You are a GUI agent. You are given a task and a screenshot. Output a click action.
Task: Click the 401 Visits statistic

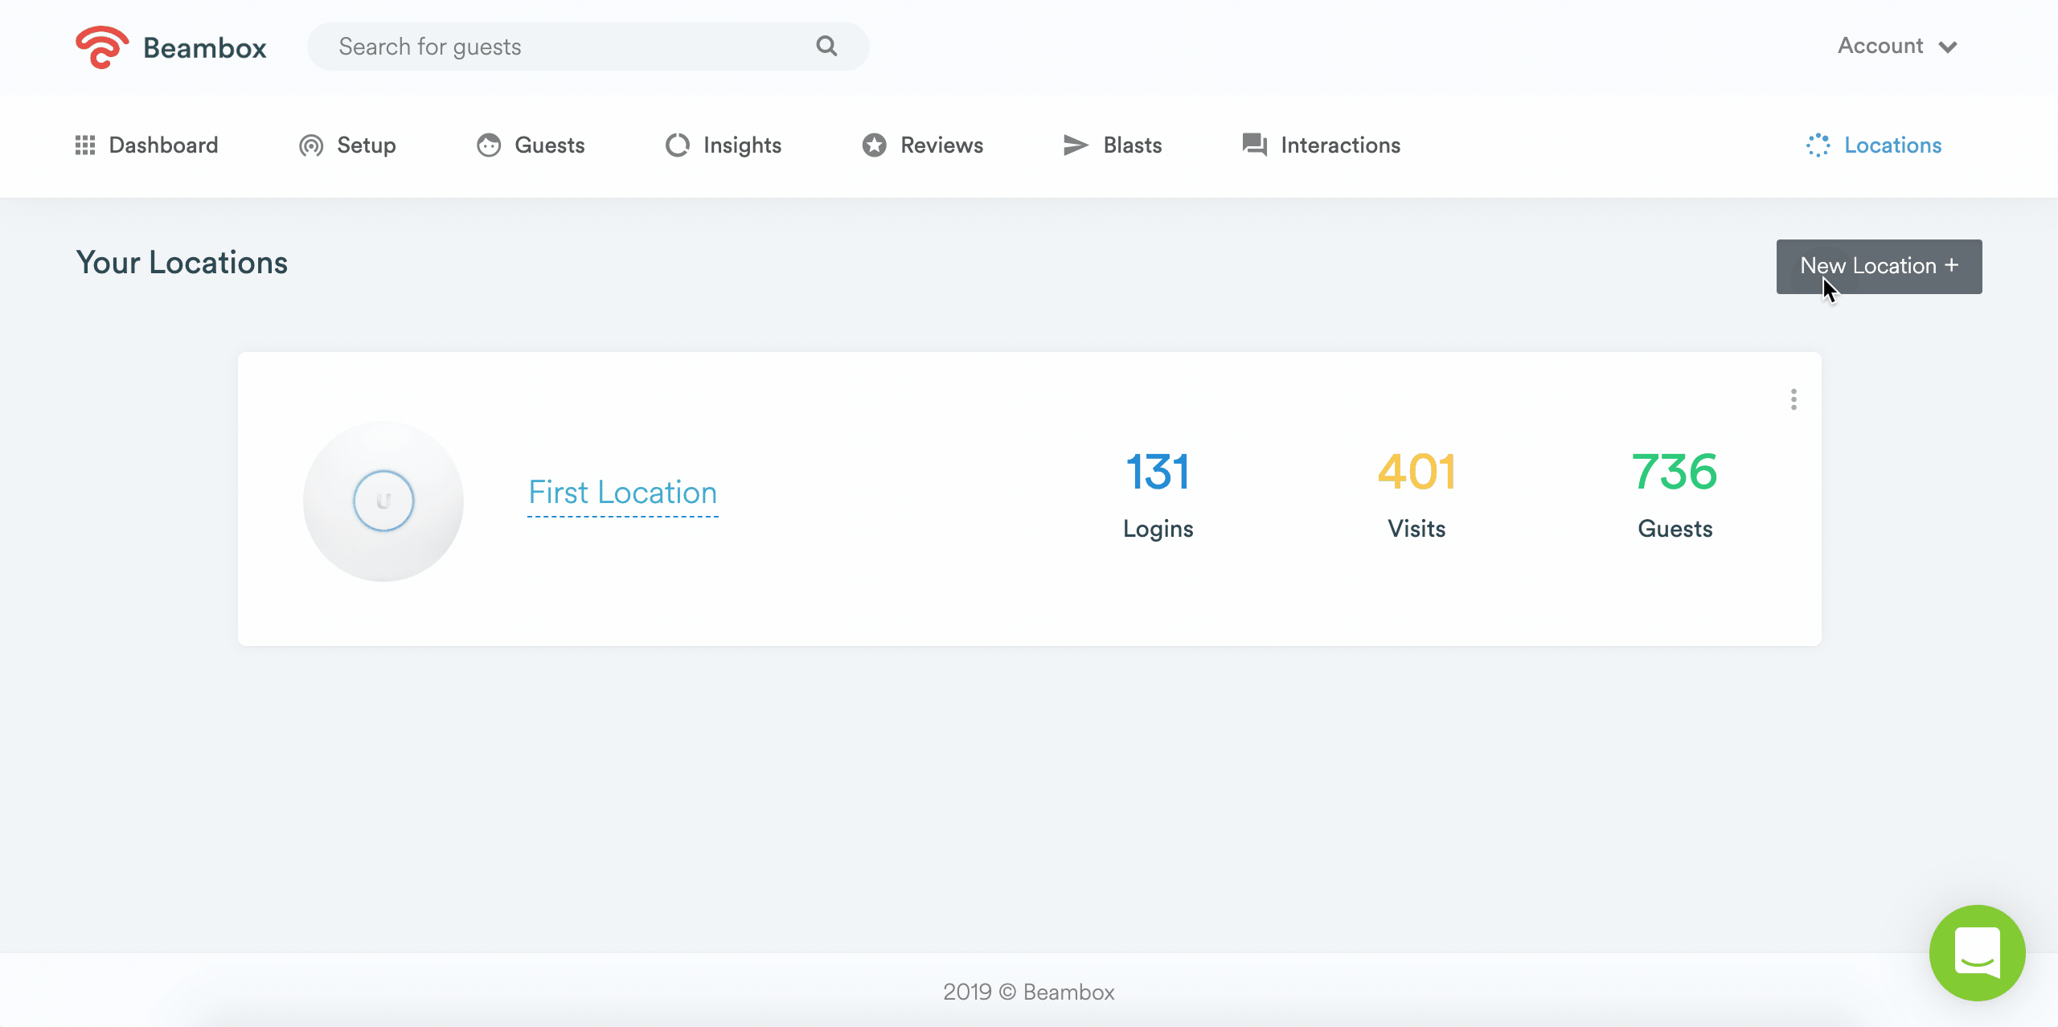pyautogui.click(x=1416, y=493)
